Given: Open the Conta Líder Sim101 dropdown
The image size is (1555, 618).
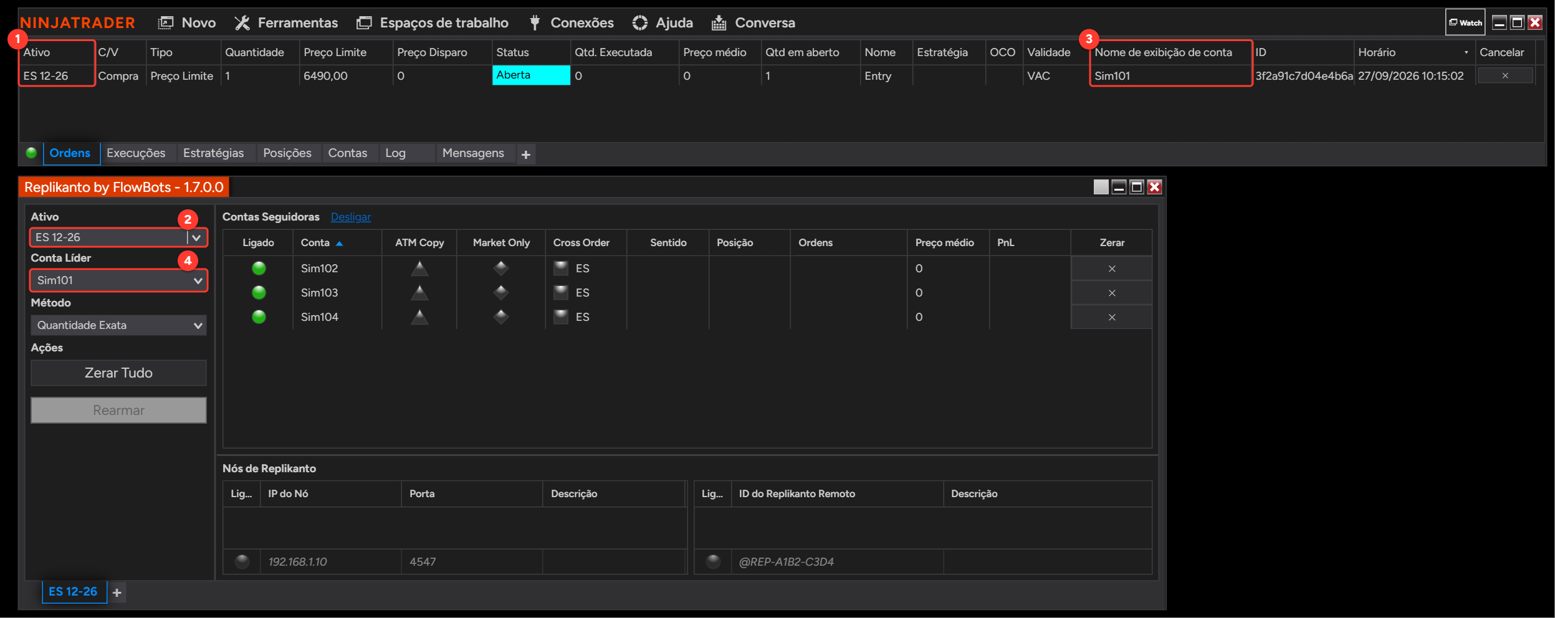Looking at the screenshot, I should point(118,280).
